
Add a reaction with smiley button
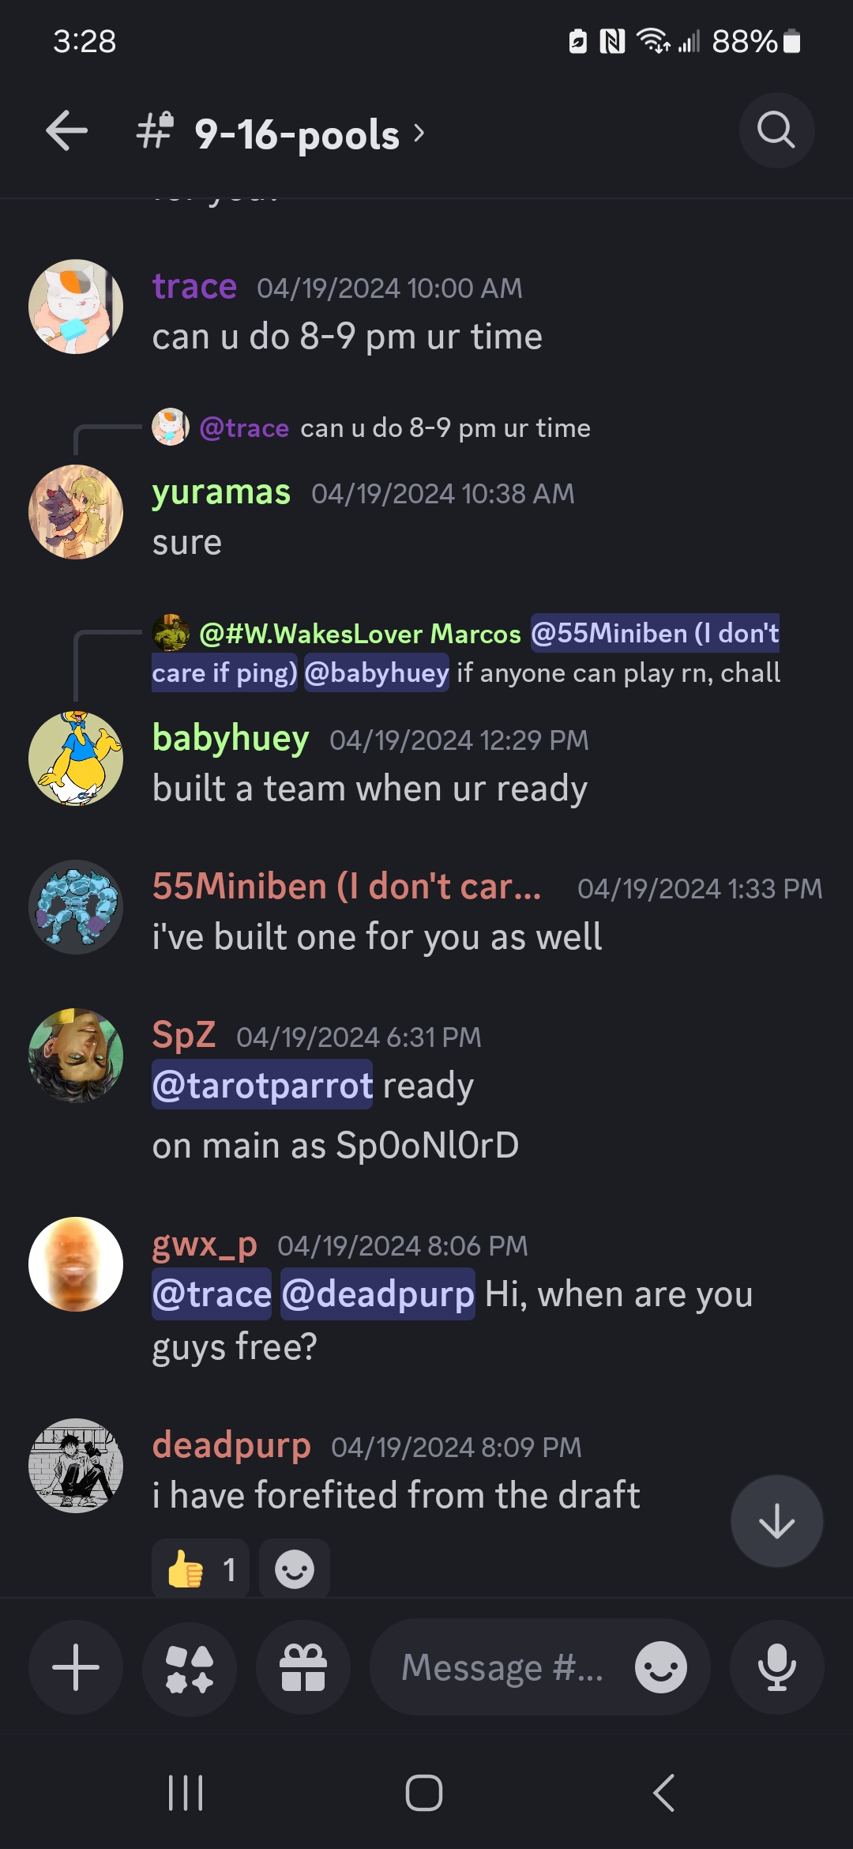pyautogui.click(x=295, y=1569)
